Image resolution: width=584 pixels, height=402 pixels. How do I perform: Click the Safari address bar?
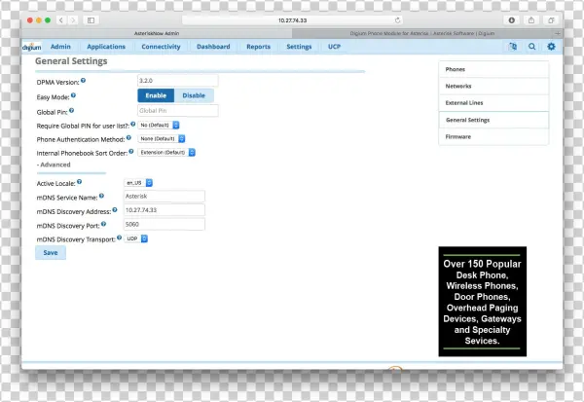click(x=293, y=20)
